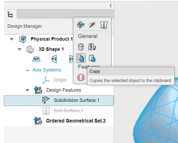
Task: Click the Knit Surface.1 tree icon
Action: 46,111
